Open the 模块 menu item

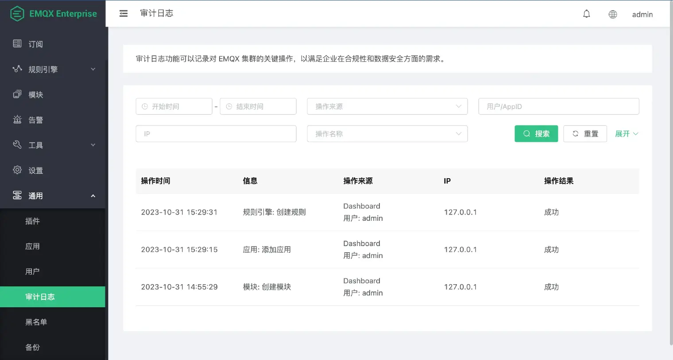coord(53,94)
